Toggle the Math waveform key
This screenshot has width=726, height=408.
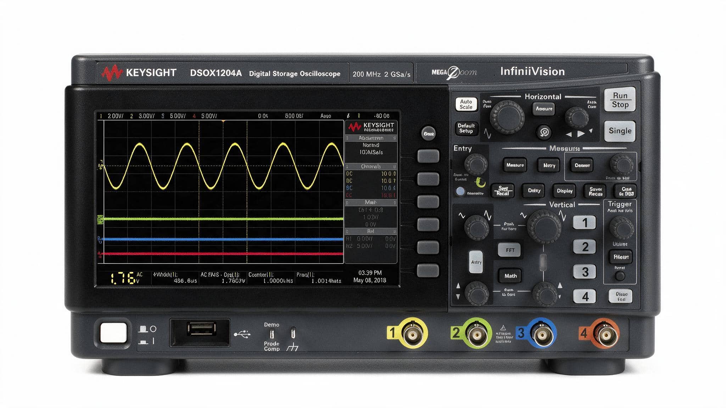(510, 276)
